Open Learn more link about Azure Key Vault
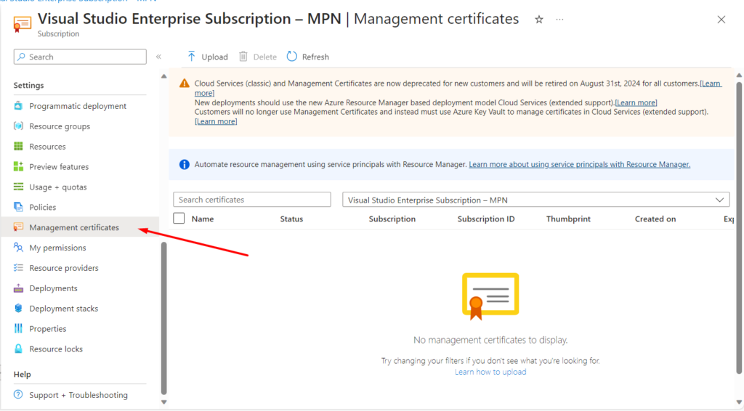 tap(216, 121)
